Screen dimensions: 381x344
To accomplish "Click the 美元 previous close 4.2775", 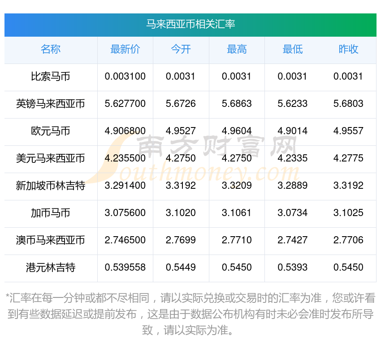I will pyautogui.click(x=348, y=158).
